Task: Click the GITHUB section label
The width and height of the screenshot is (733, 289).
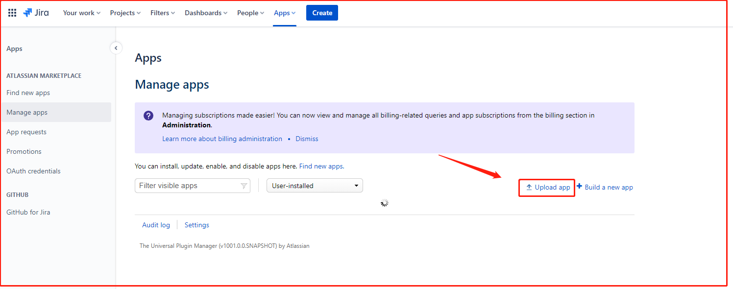Action: click(18, 194)
